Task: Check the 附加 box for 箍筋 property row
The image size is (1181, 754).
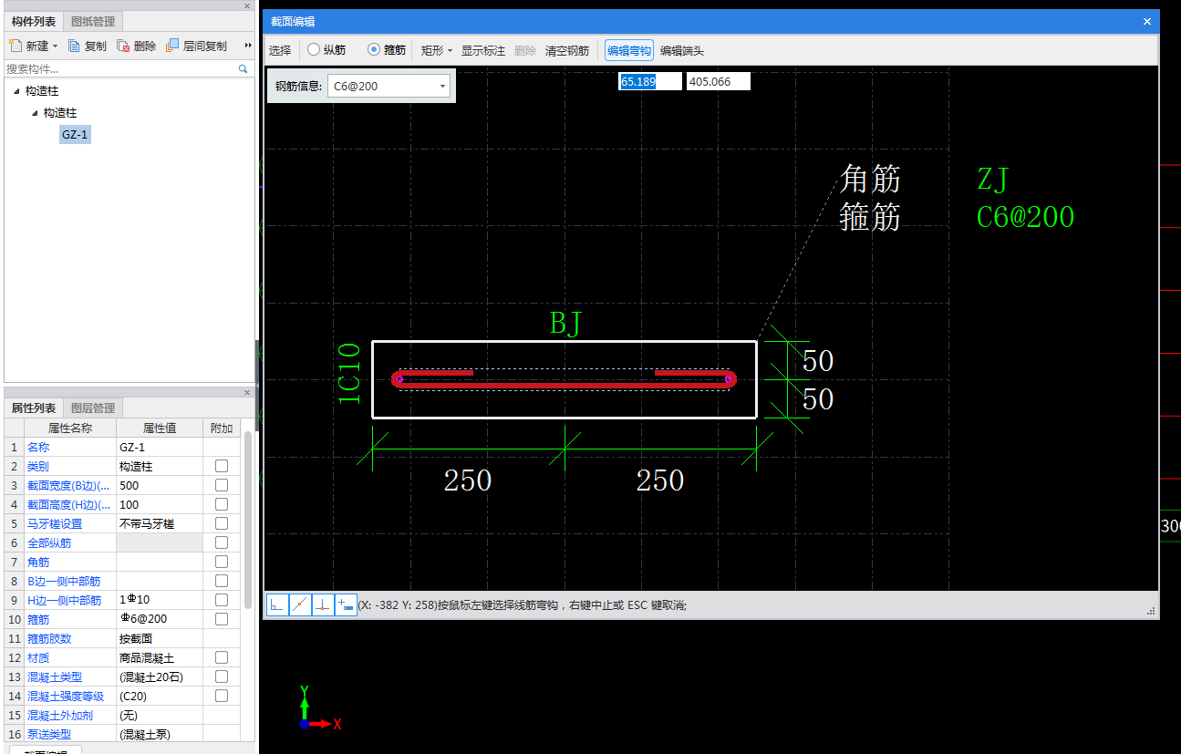Action: point(222,619)
